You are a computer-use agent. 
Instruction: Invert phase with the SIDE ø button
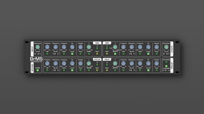point(107,48)
